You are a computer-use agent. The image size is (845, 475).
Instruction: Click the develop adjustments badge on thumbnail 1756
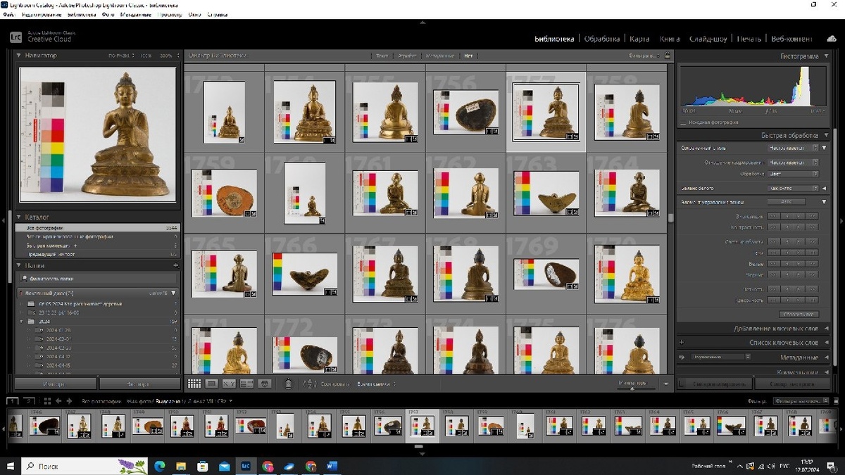(x=496, y=129)
